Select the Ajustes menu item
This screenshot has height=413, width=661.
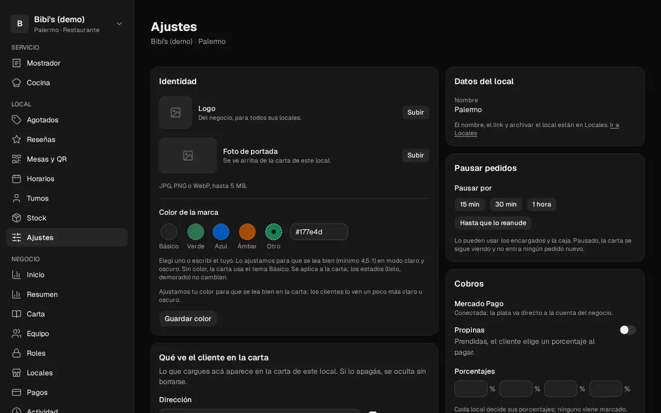tap(67, 237)
